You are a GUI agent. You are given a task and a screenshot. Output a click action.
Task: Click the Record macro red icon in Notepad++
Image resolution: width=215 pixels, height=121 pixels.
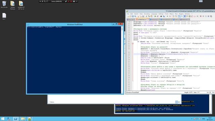click(x=201, y=16)
